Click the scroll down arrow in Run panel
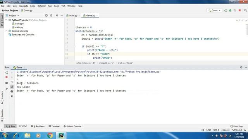 click(x=12, y=77)
